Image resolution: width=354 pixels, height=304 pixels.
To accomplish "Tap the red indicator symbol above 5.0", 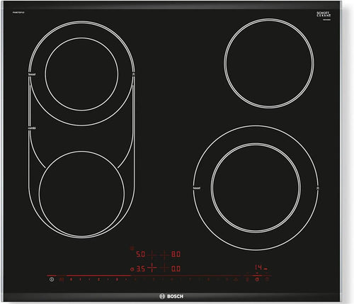I will (132, 248).
